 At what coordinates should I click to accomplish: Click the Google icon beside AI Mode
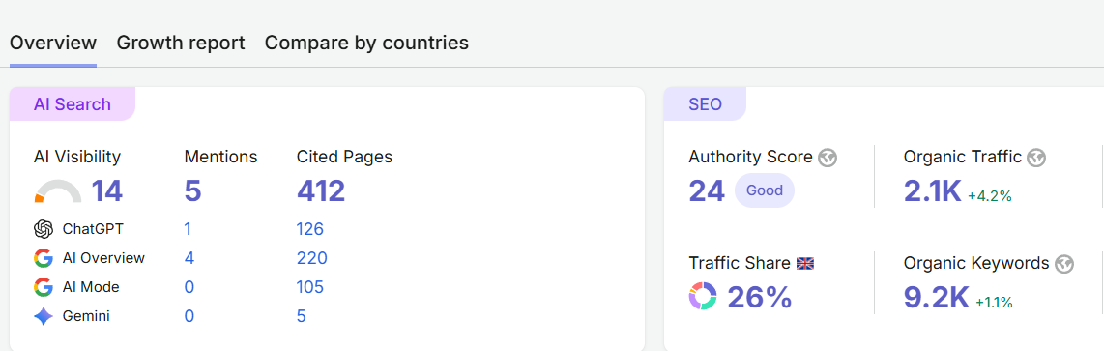pyautogui.click(x=44, y=287)
